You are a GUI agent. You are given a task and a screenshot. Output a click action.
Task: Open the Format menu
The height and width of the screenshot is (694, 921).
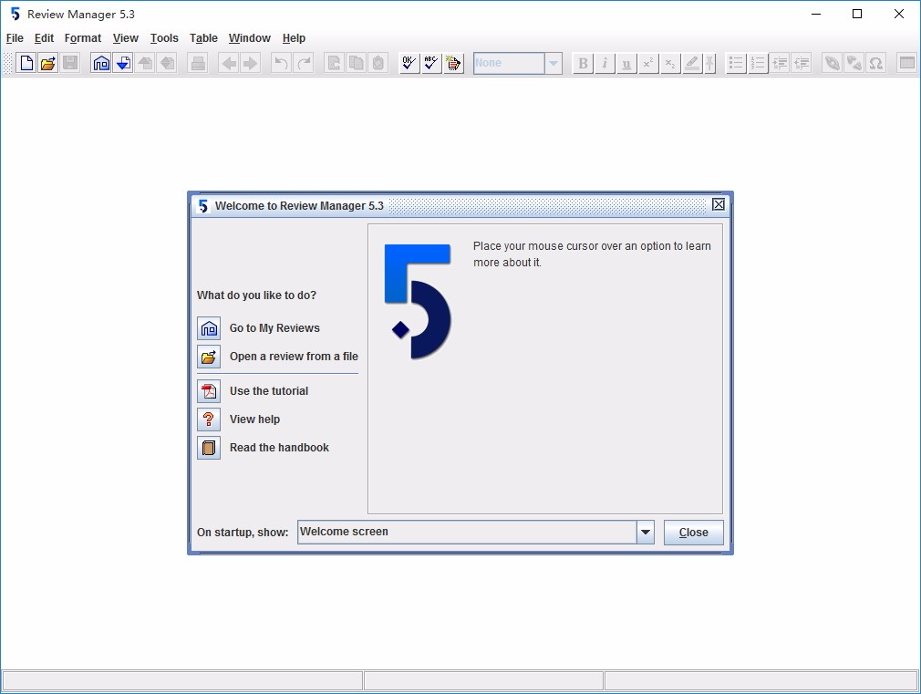83,38
